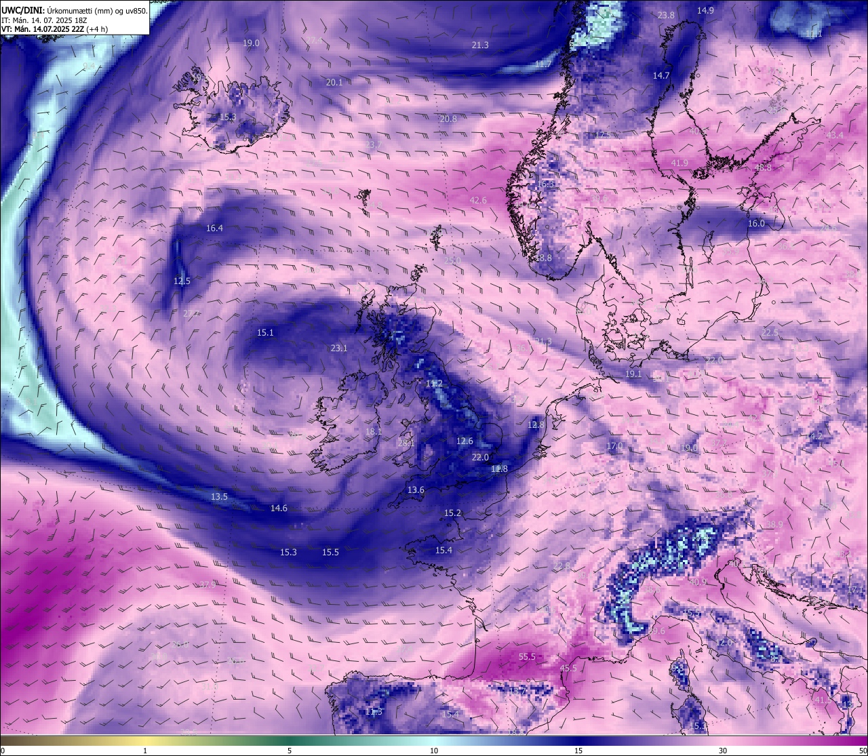Click the 38.9 value over central Europe
Viewport: 868px width, 756px height.
point(774,525)
